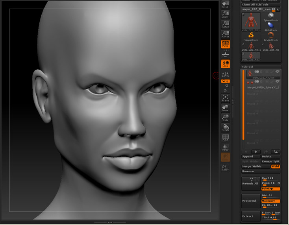Click the Frame mesh icon
This screenshot has width=289, height=225.
coord(226,98)
